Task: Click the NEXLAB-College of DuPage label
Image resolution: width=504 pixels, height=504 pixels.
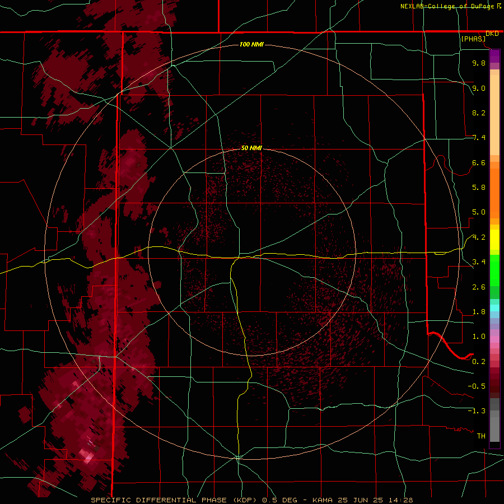Action: point(447,6)
